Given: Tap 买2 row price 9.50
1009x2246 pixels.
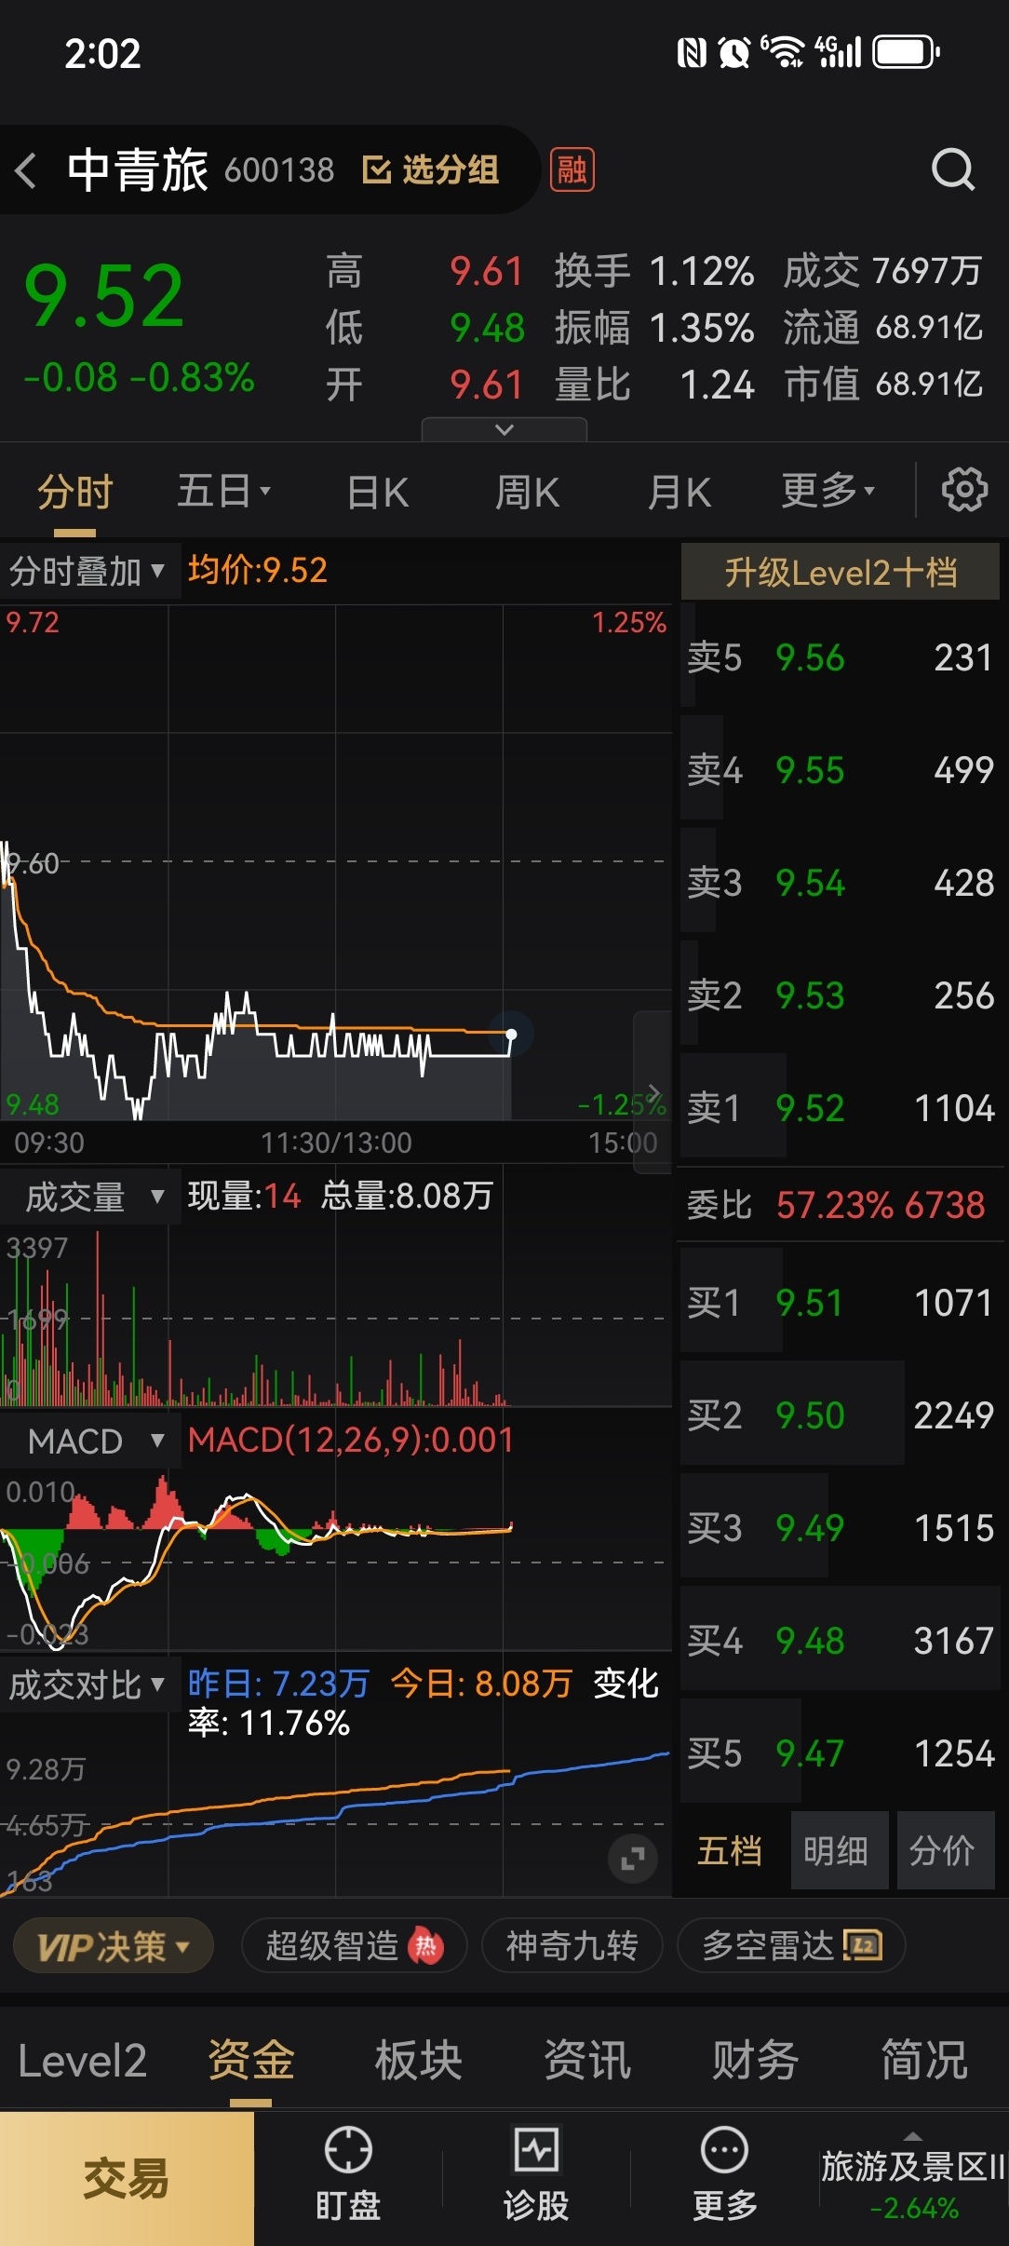Looking at the screenshot, I should pos(810,1416).
